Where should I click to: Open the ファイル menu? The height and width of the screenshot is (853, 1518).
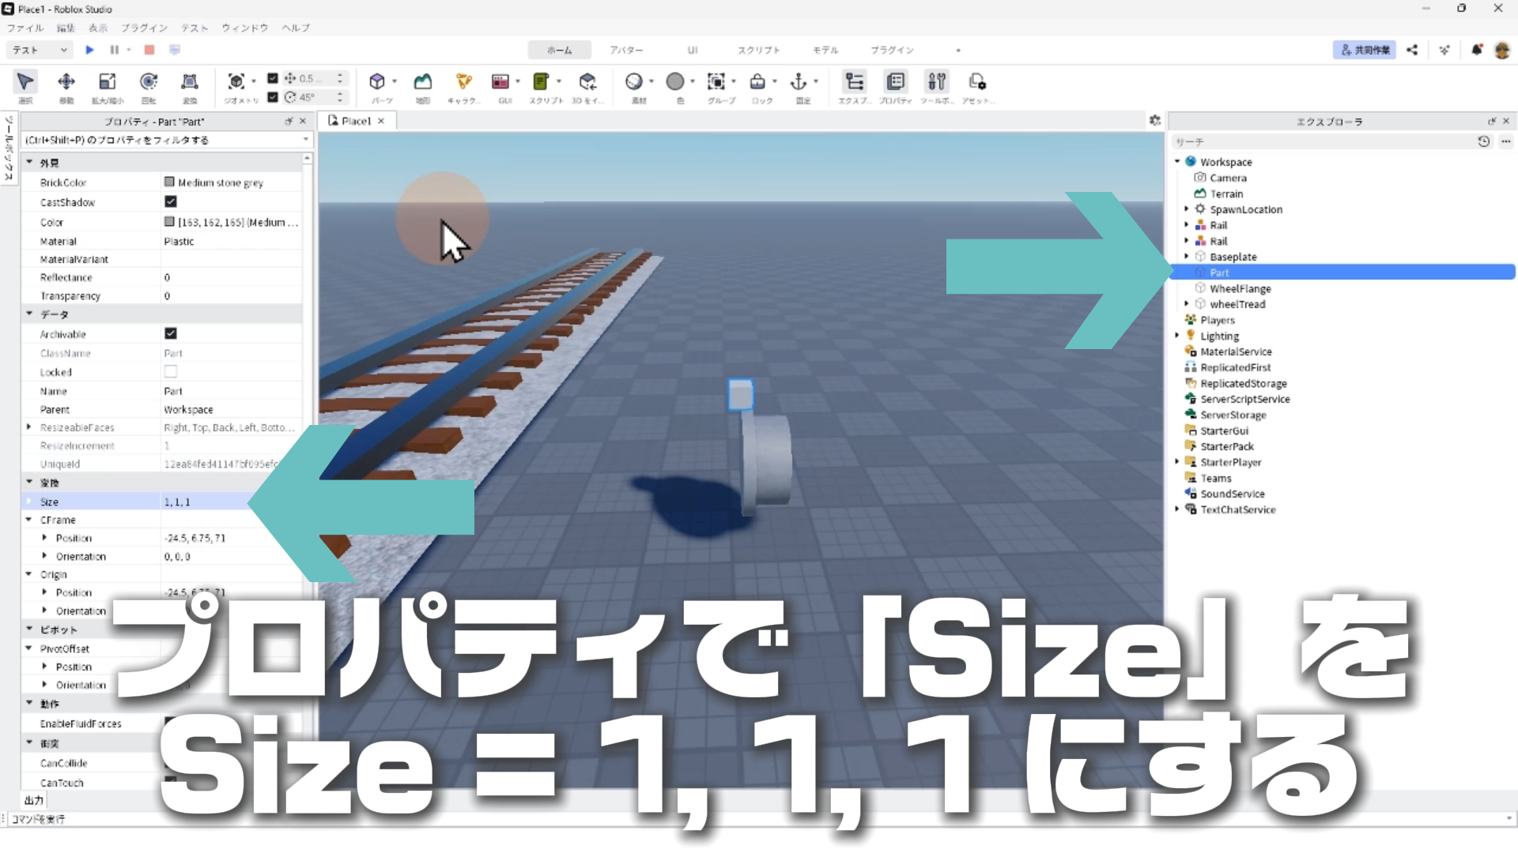click(25, 28)
